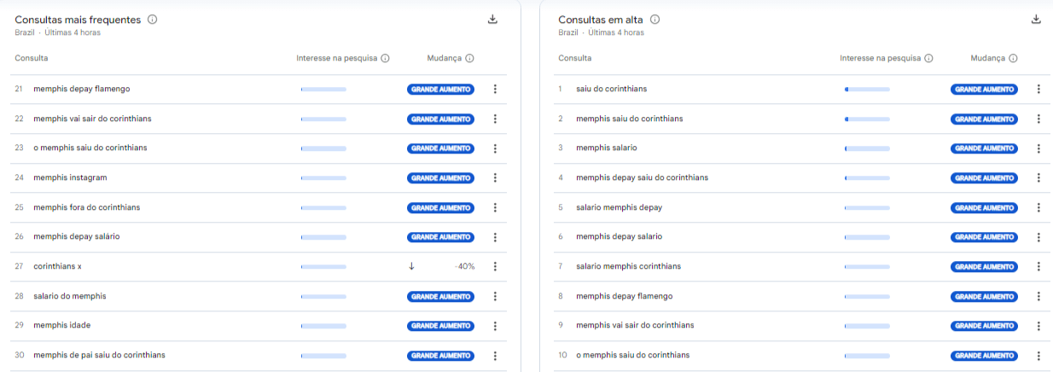Open help for Consultas mais frequentes title
The width and height of the screenshot is (1053, 372).
pos(152,20)
